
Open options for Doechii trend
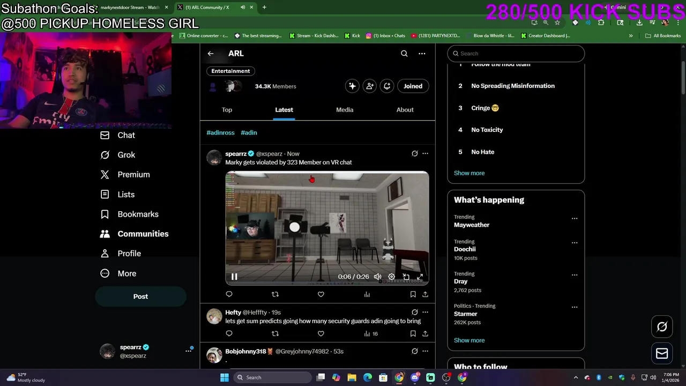pyautogui.click(x=575, y=242)
